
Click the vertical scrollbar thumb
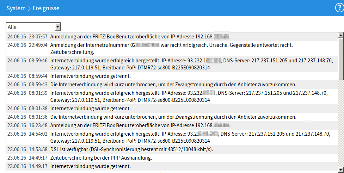340,58
